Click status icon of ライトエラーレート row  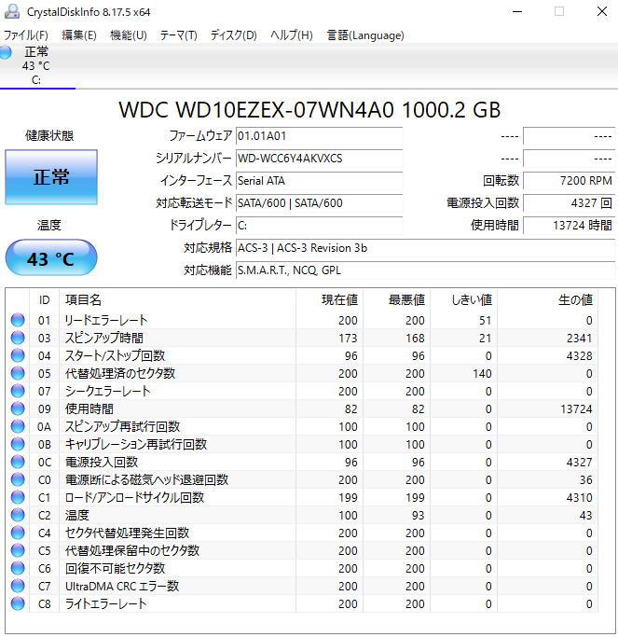click(x=18, y=603)
